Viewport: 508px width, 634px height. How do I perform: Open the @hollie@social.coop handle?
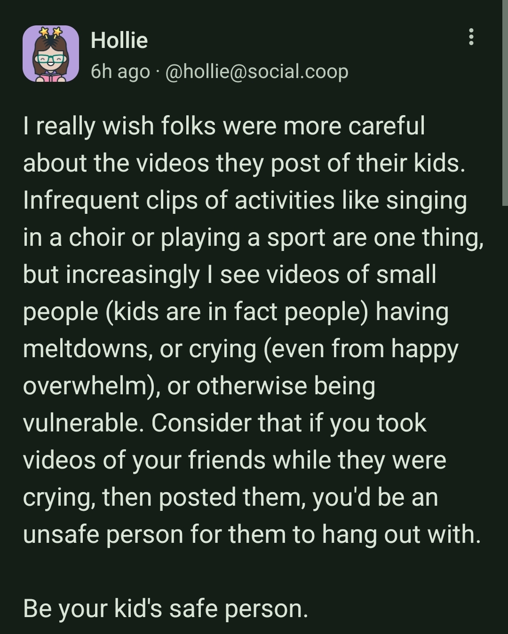click(257, 71)
